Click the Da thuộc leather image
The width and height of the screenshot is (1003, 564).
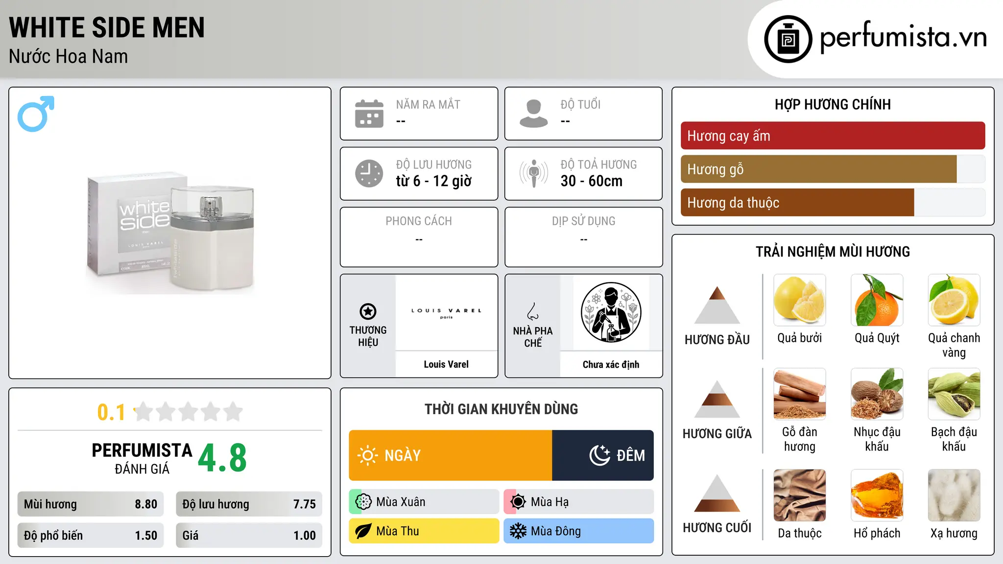800,495
